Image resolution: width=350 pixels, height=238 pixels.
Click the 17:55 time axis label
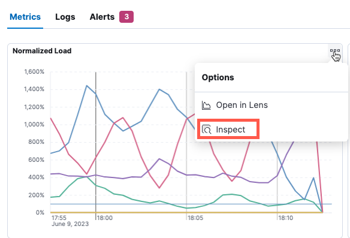click(59, 218)
